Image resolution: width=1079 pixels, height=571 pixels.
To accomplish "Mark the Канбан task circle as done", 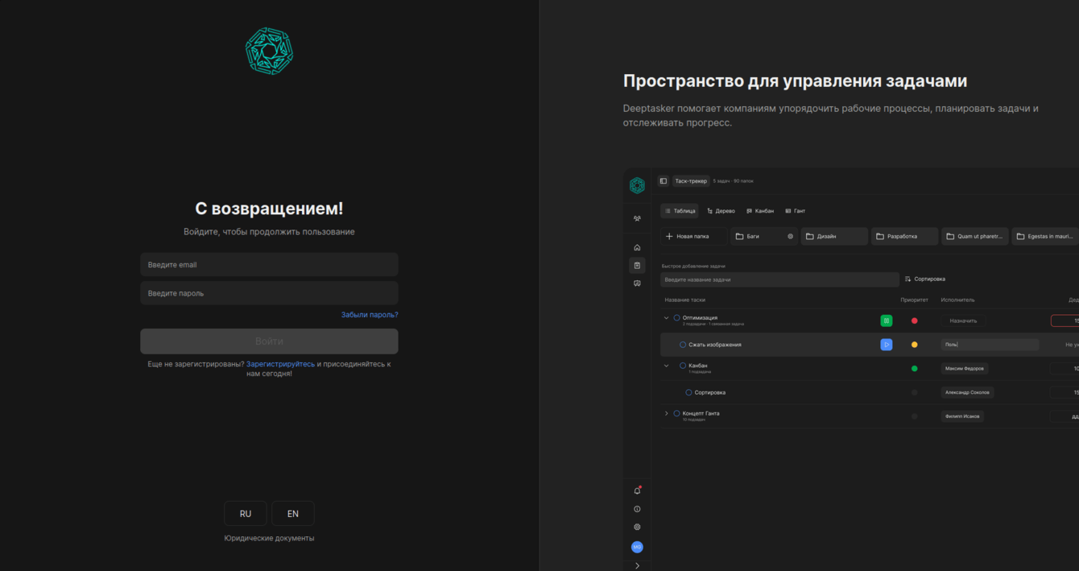I will coord(683,366).
